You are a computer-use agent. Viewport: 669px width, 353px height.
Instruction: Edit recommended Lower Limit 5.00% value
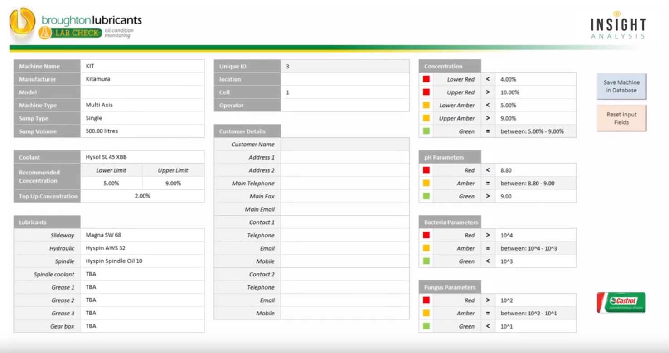111,184
